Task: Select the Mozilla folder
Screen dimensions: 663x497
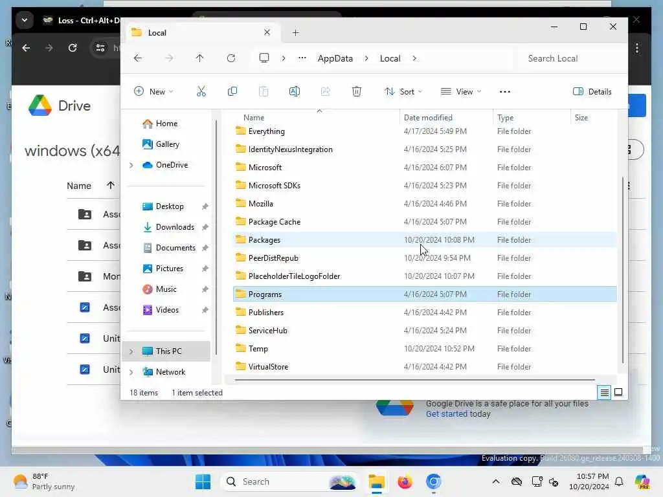Action: (x=425, y=204)
